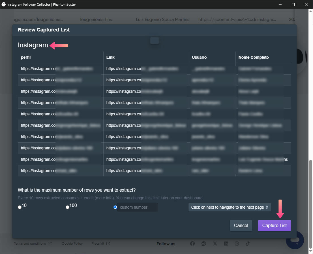The width and height of the screenshot is (313, 254).
Task: Click the Cancel button
Action: click(241, 226)
